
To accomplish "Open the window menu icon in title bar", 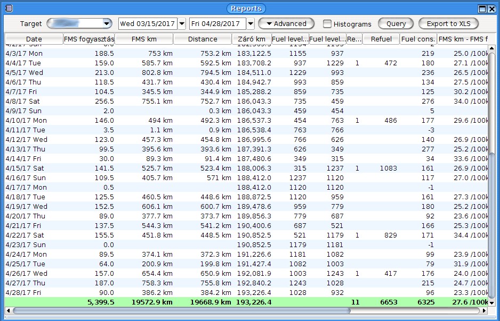I will [8, 9].
